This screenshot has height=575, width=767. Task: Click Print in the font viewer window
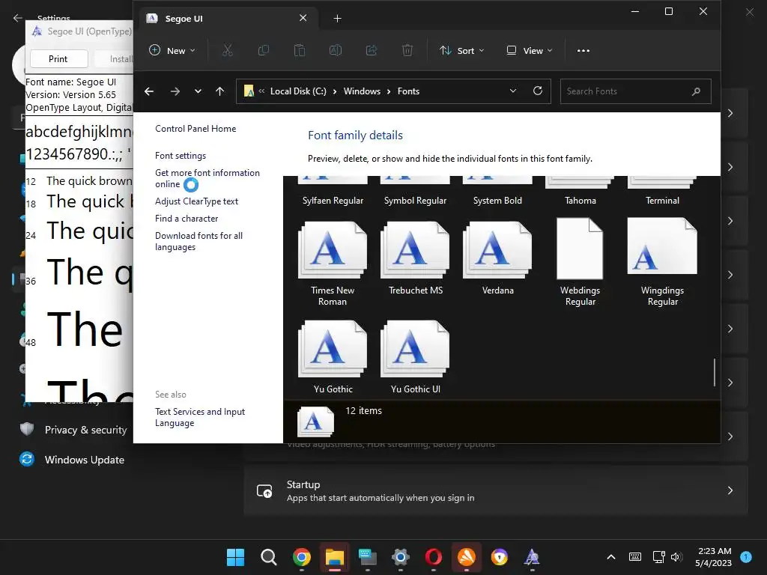(x=58, y=58)
